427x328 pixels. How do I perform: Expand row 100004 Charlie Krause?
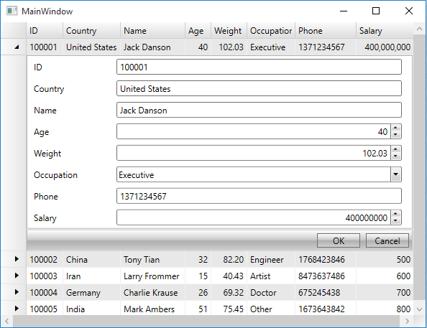pyautogui.click(x=17, y=292)
